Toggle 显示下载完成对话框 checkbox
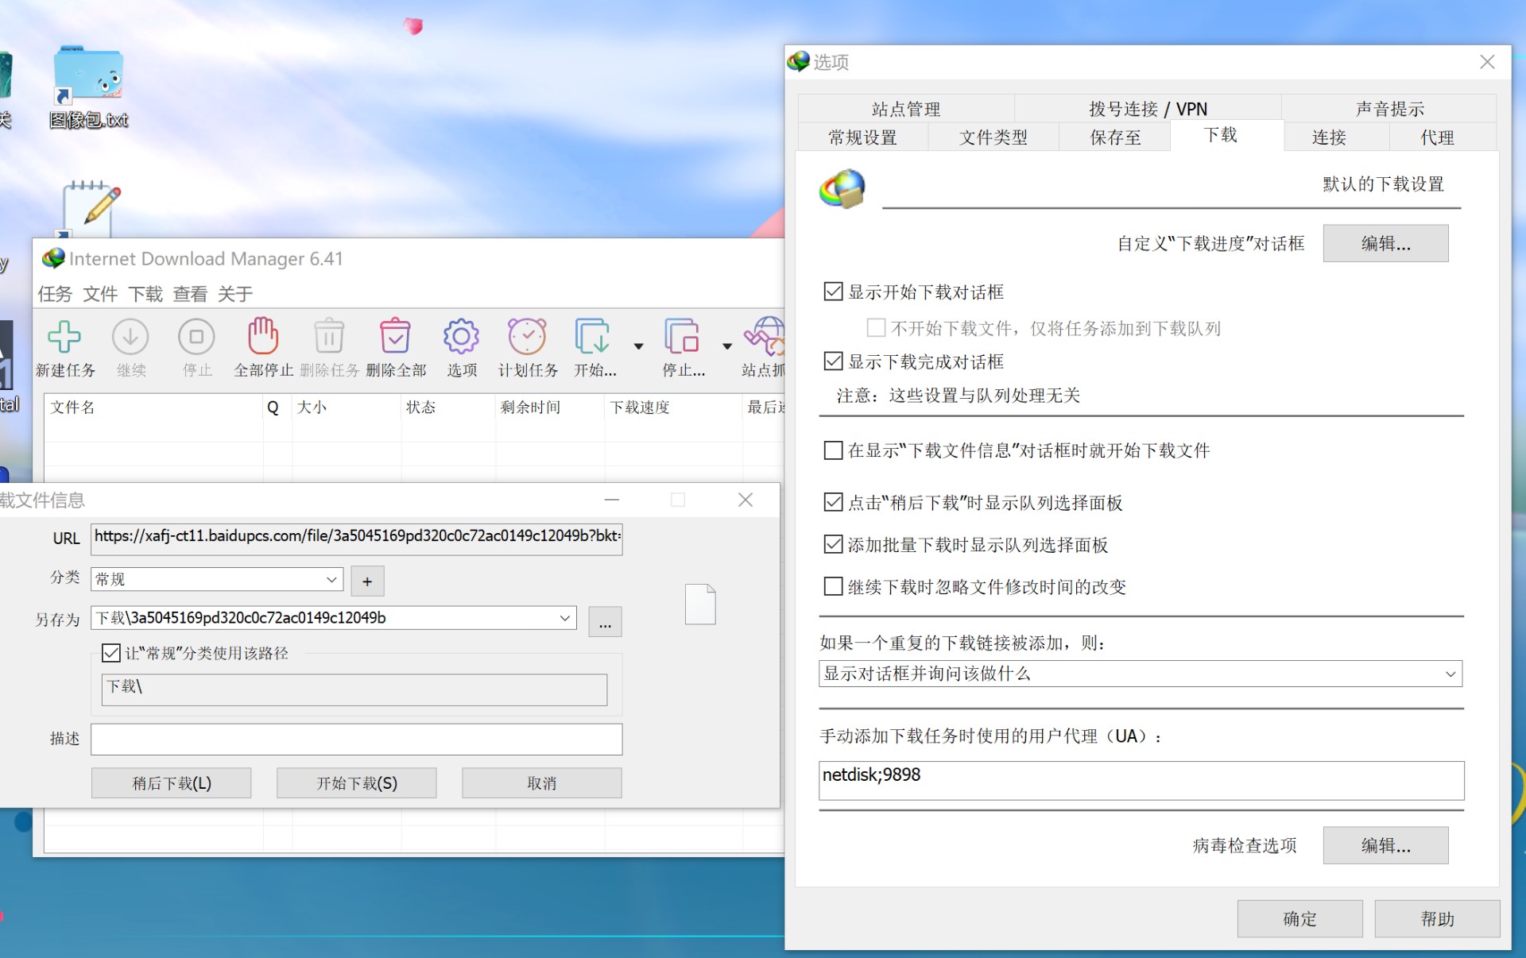 pos(833,361)
